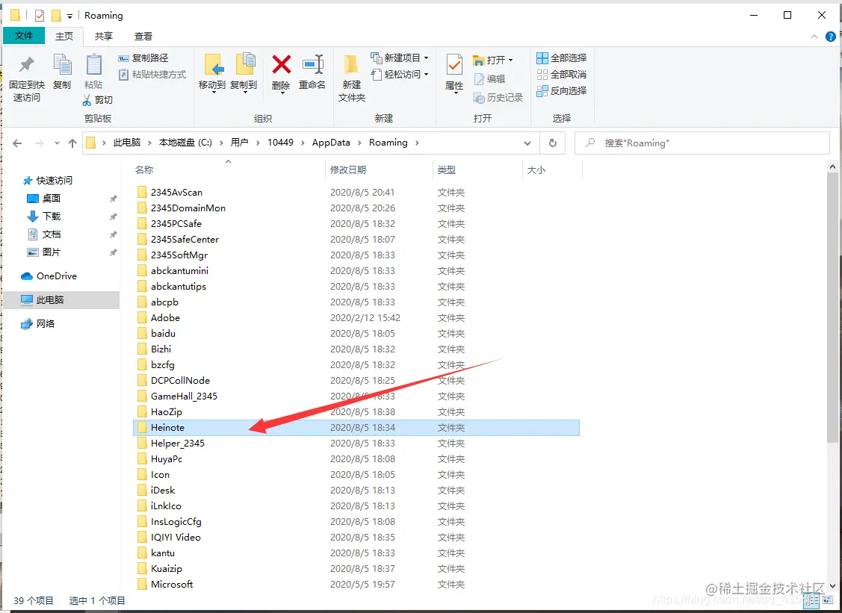Click the History (历史记录) button
Viewport: 842px width, 613px height.
(x=498, y=98)
